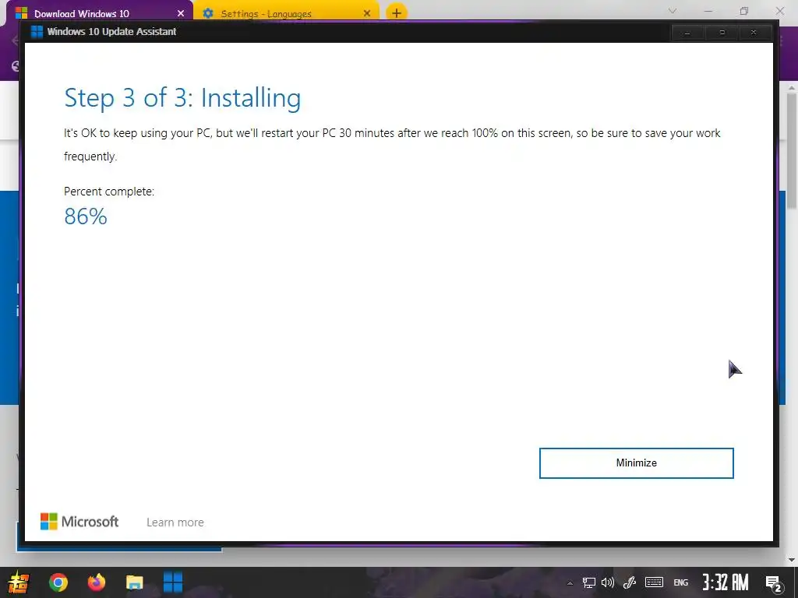
Task: Open File Explorer from the taskbar
Action: click(x=134, y=582)
